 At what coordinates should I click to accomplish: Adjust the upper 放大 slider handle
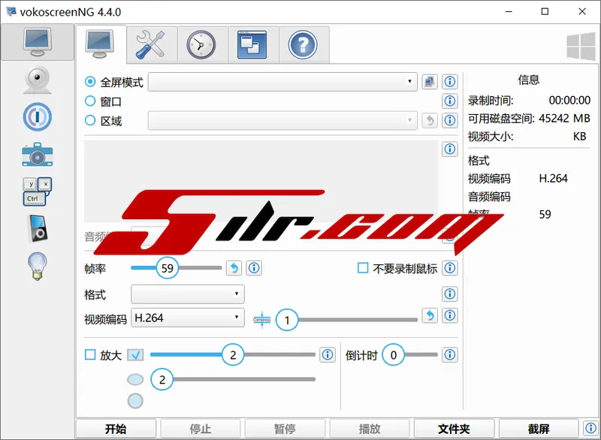(x=233, y=354)
